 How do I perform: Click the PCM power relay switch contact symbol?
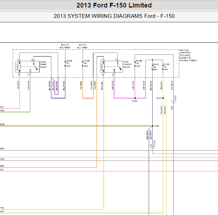(x=119, y=66)
